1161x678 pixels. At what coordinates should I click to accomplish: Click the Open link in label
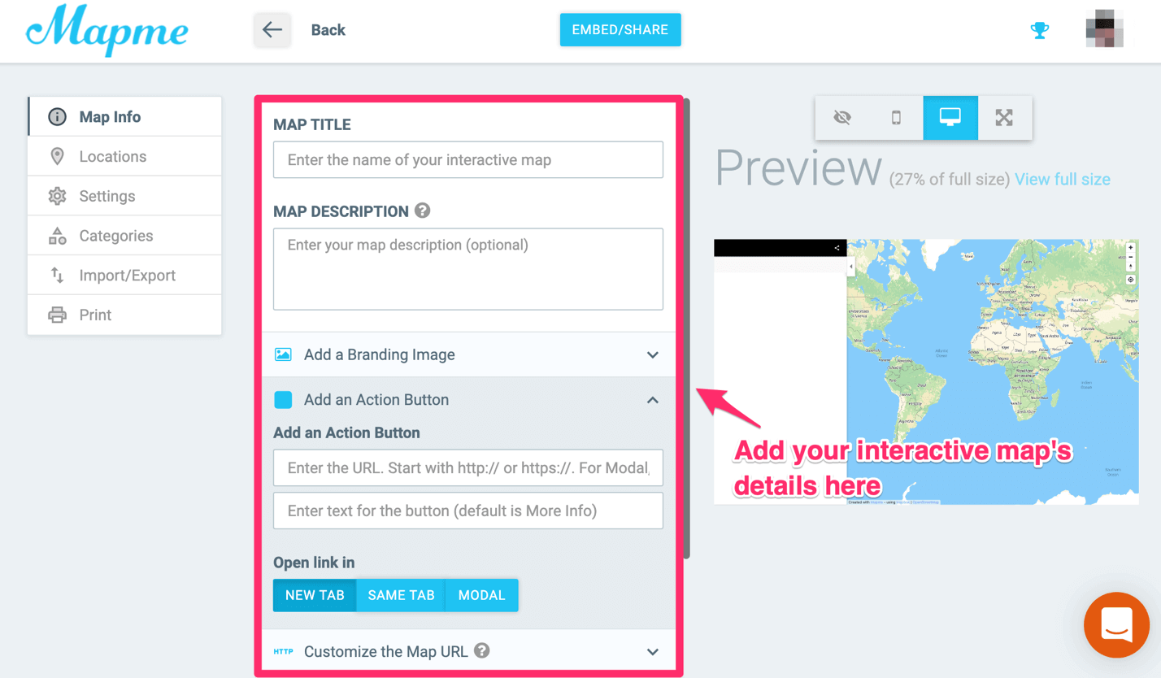tap(314, 563)
